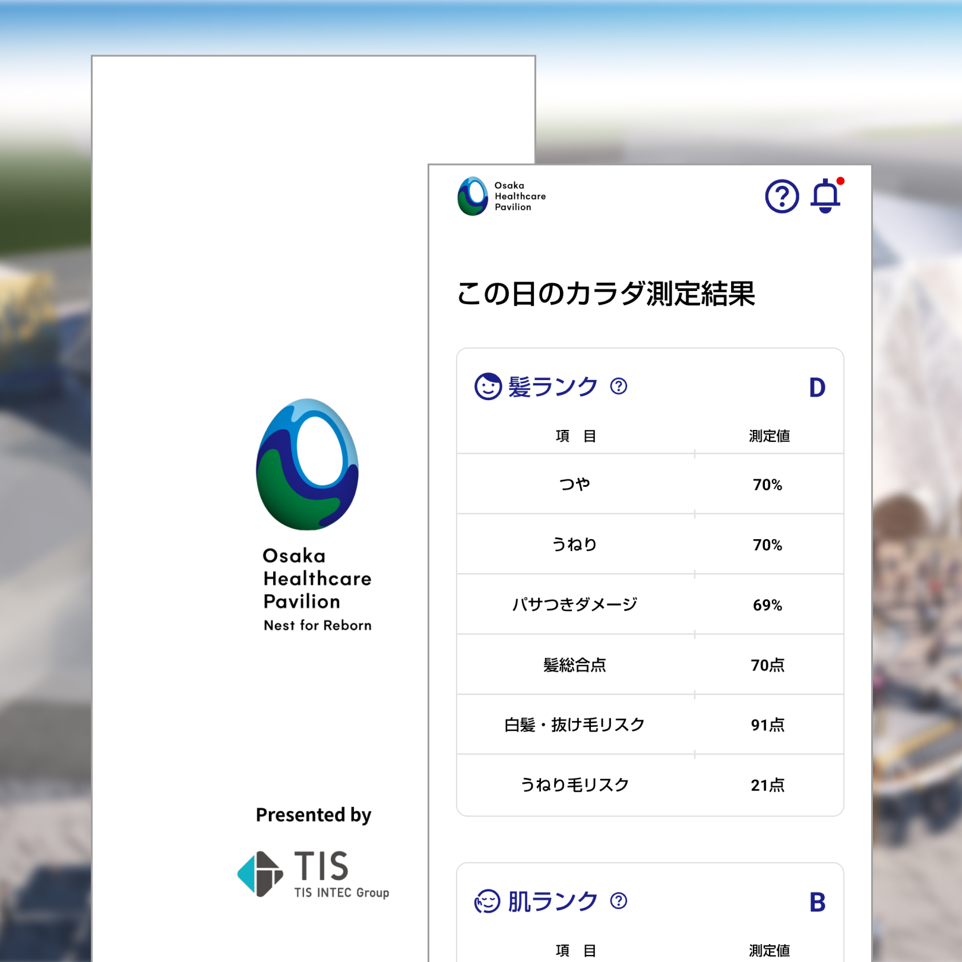The height and width of the screenshot is (962, 962).
Task: Click the winking face icon beside 肌ランク
Action: coord(488,901)
